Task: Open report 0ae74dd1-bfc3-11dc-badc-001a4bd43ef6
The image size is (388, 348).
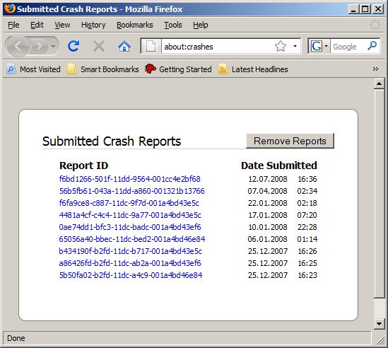Action: coord(130,227)
